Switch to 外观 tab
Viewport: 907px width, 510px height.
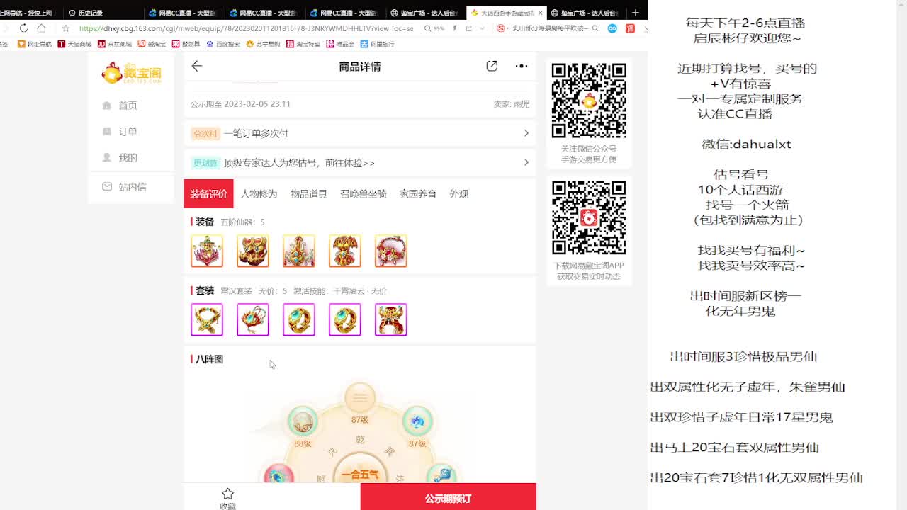[x=458, y=193]
